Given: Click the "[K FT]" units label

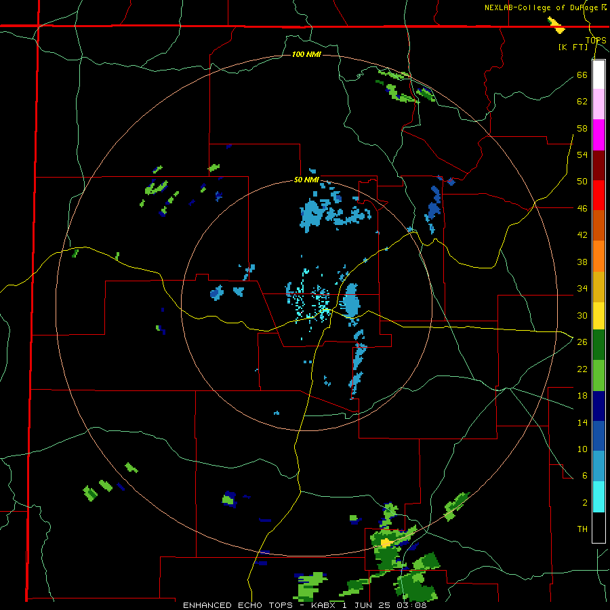Looking at the screenshot, I should tap(573, 47).
